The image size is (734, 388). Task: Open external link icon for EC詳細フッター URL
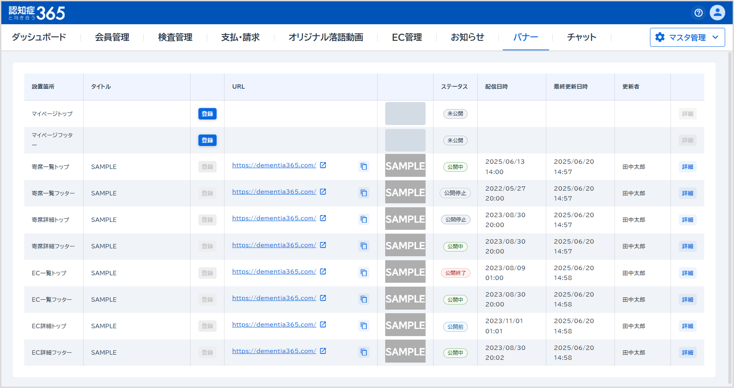323,351
